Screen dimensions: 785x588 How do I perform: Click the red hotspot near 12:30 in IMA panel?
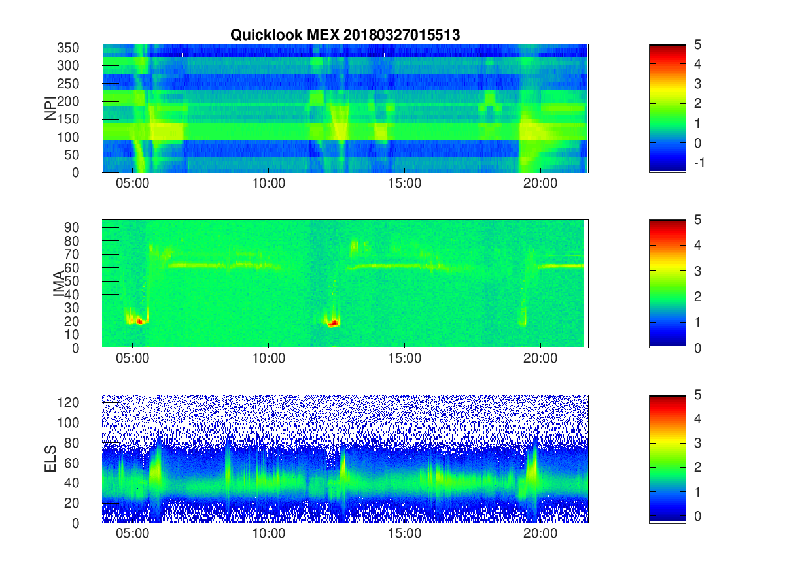tap(334, 323)
